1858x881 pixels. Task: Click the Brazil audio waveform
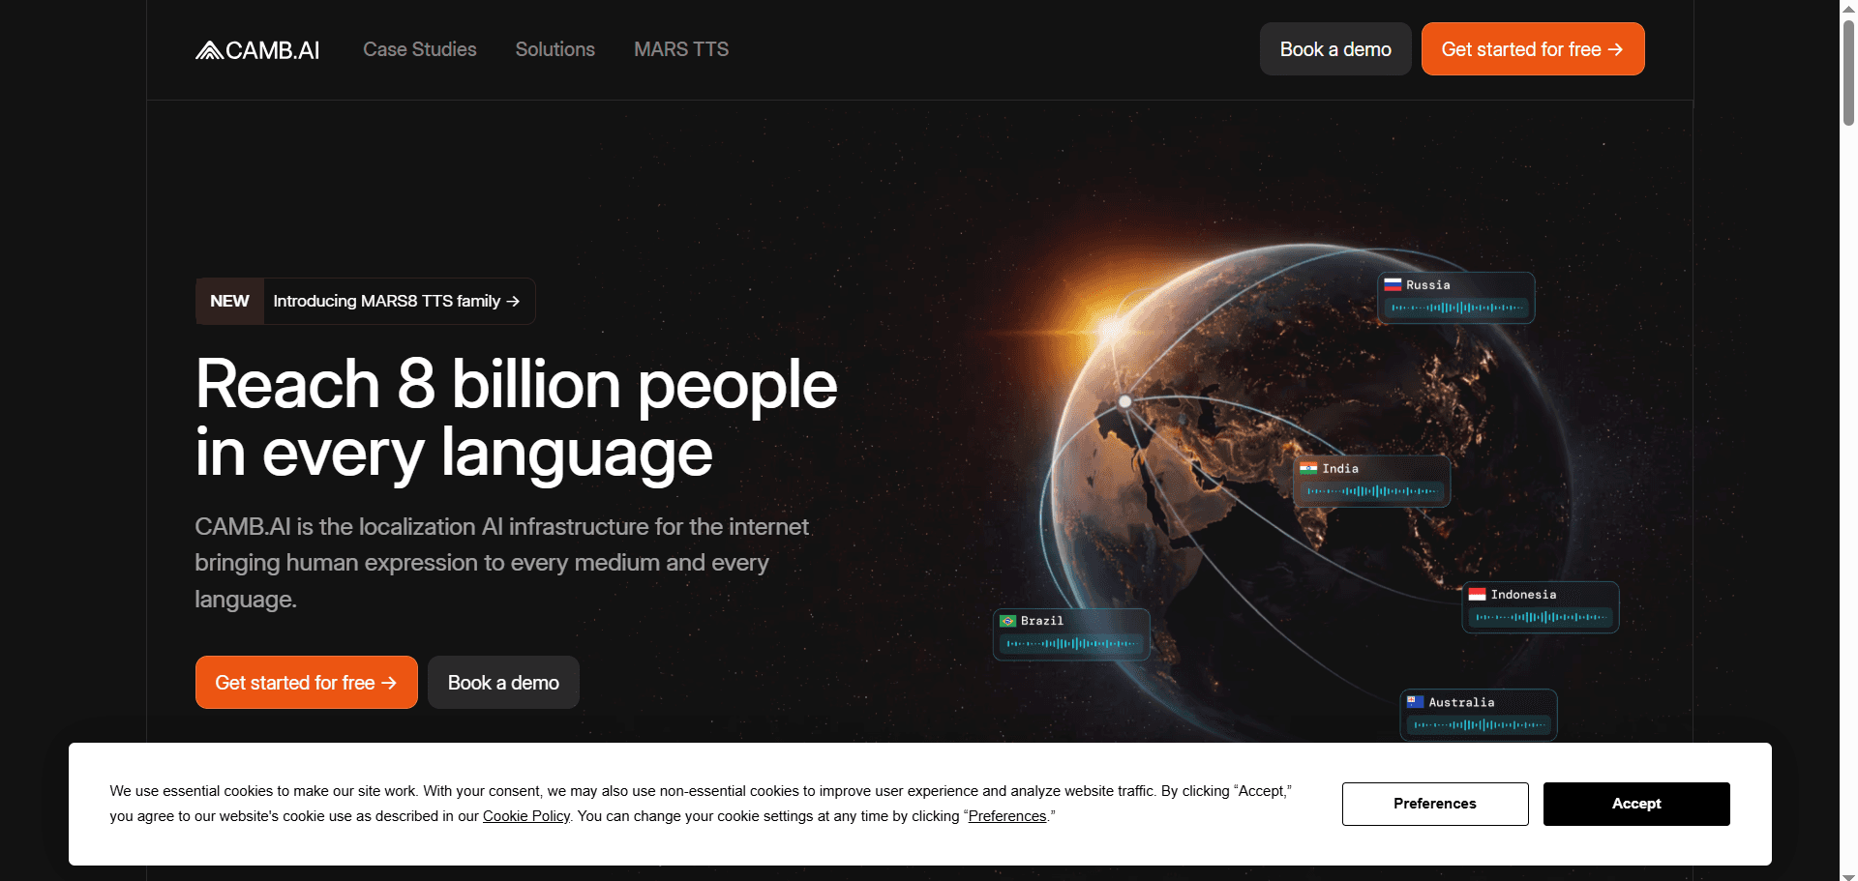click(1071, 643)
